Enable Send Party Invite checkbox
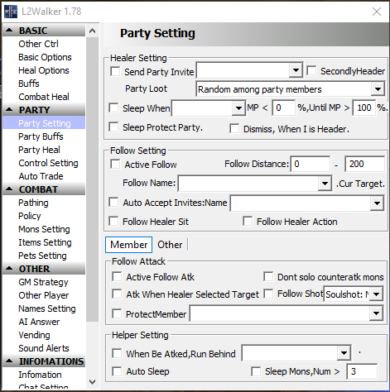 [x=115, y=71]
